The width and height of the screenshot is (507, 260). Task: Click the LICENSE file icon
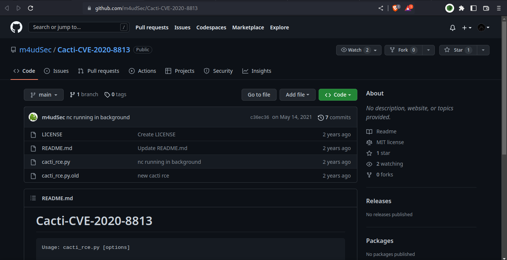33,134
